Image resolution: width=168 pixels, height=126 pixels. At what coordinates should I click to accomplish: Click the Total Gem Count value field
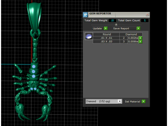click(145, 21)
